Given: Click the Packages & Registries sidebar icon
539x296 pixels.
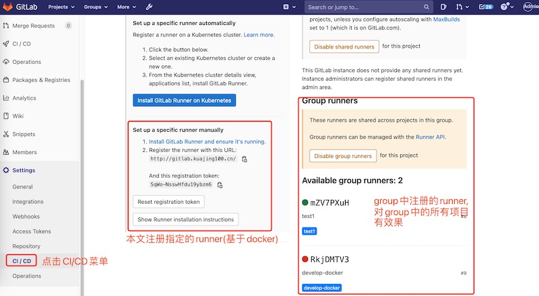Looking at the screenshot, I should (6, 79).
